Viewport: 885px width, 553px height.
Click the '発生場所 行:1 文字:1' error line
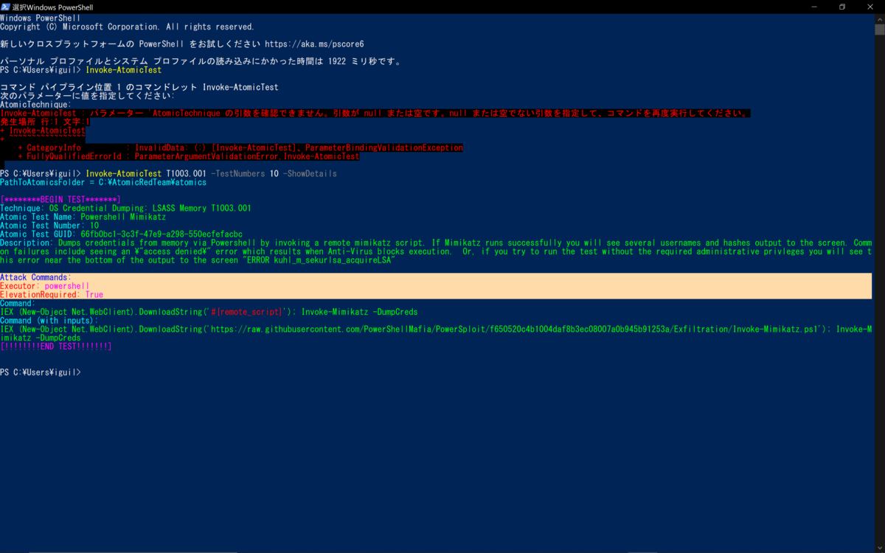(45, 122)
